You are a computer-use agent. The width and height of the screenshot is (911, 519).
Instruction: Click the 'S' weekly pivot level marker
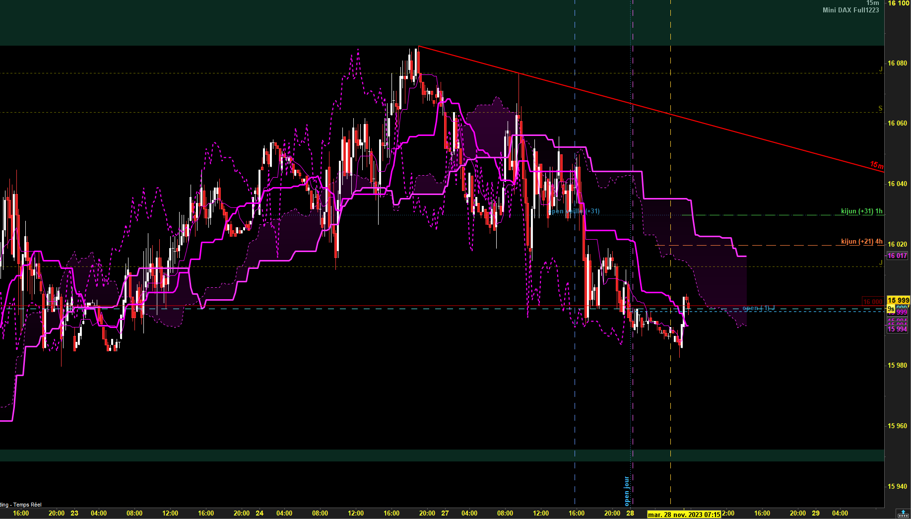(880, 108)
